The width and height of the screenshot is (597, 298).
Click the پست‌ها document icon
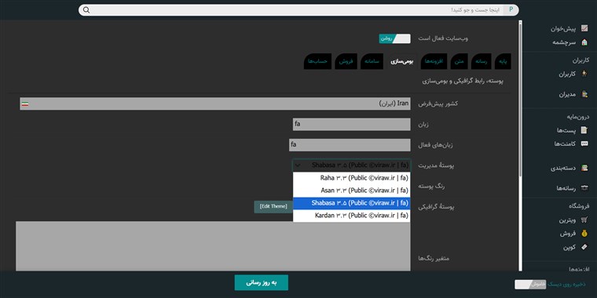pos(584,130)
